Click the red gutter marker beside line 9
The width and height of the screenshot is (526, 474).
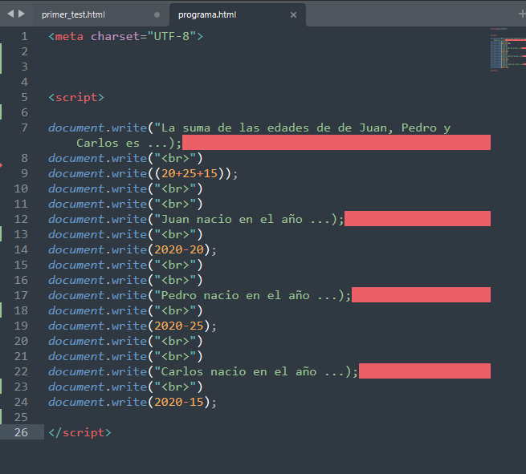click(2, 165)
